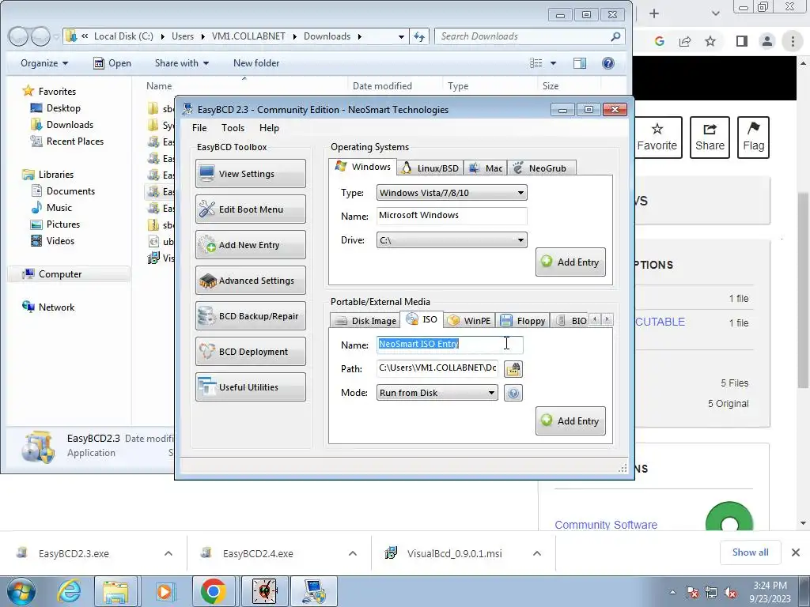Change view icon in Explorer toolbar

pyautogui.click(x=536, y=63)
